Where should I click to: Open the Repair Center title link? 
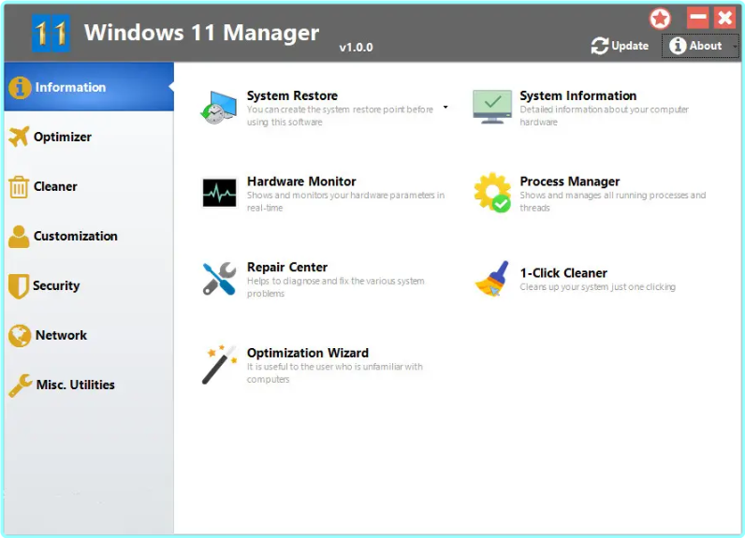(287, 267)
